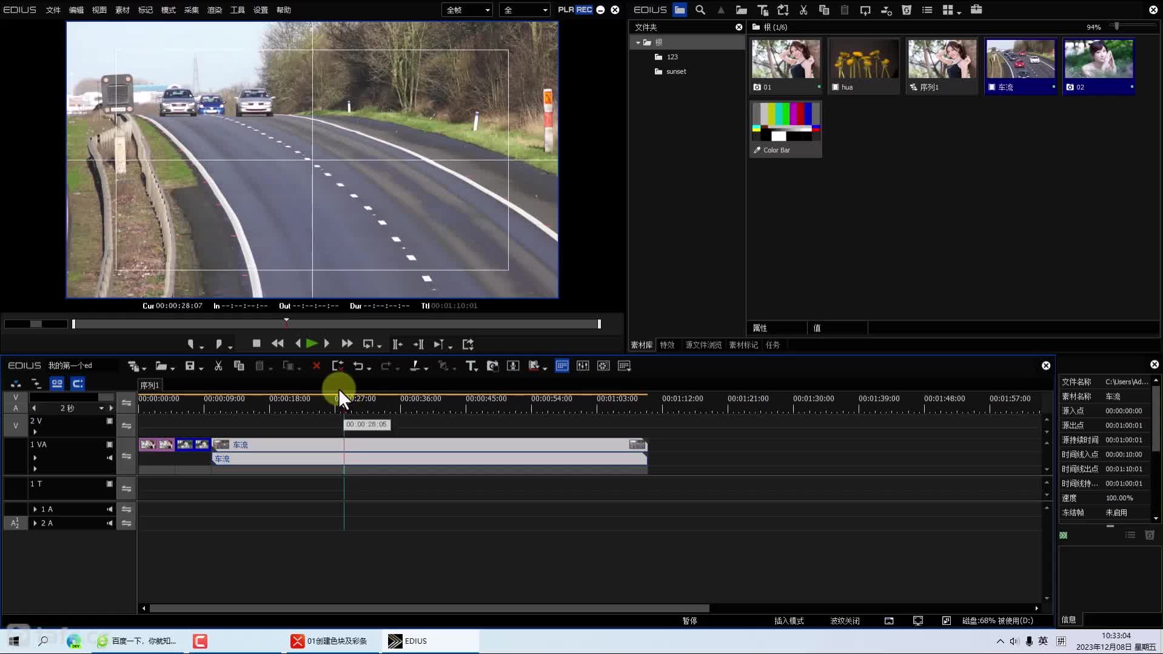This screenshot has width=1163, height=654.
Task: Mute the 1 A audio track
Action: click(x=110, y=509)
